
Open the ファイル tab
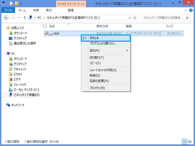(x=8, y=10)
